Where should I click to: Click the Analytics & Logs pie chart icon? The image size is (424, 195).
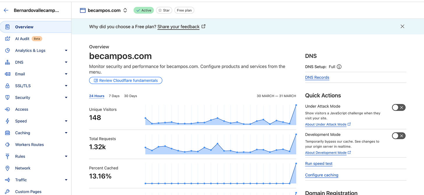8,50
